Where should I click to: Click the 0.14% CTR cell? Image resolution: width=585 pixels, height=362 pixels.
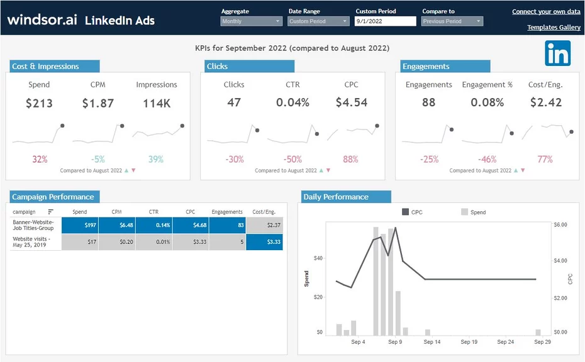[x=153, y=225]
